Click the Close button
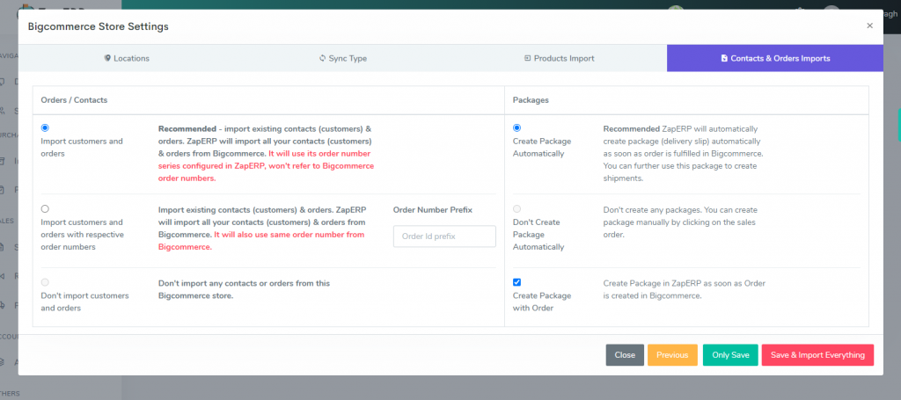This screenshot has width=901, height=400. pos(625,355)
